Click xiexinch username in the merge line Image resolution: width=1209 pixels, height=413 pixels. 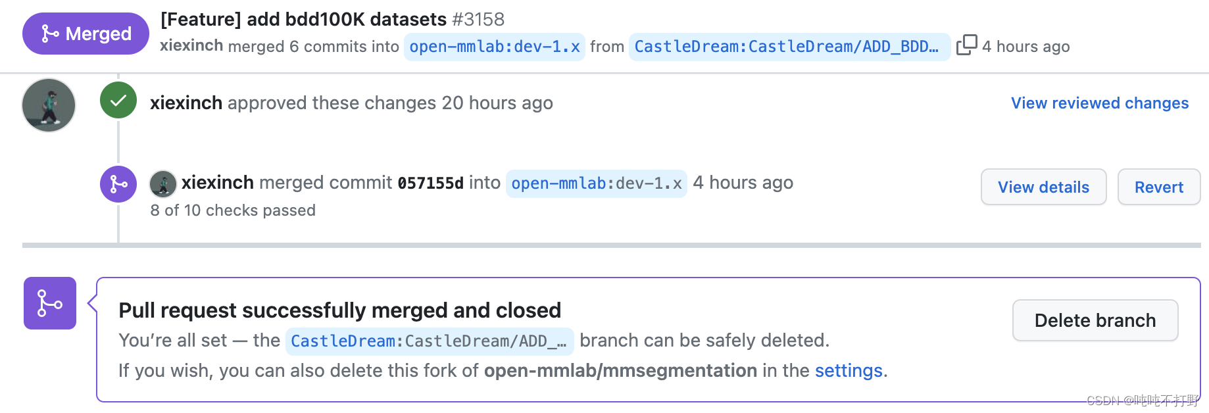pos(217,183)
